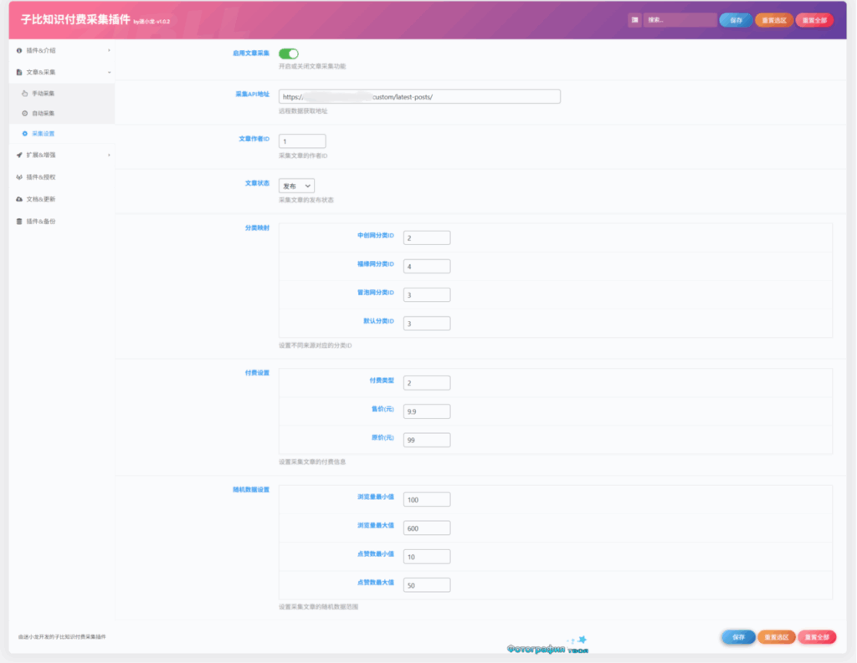Click the document icon beside 文章&采集

(x=19, y=73)
